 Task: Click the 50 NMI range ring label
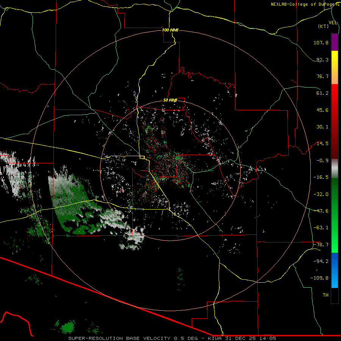point(170,100)
